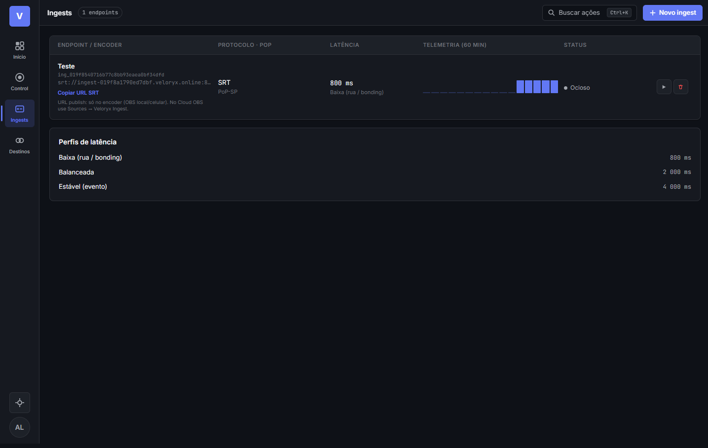The image size is (708, 448).
Task: Select the Teste endpoint name
Action: 66,66
